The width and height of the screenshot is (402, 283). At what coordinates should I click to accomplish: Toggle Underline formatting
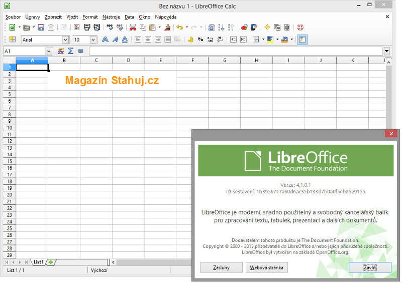coord(125,40)
